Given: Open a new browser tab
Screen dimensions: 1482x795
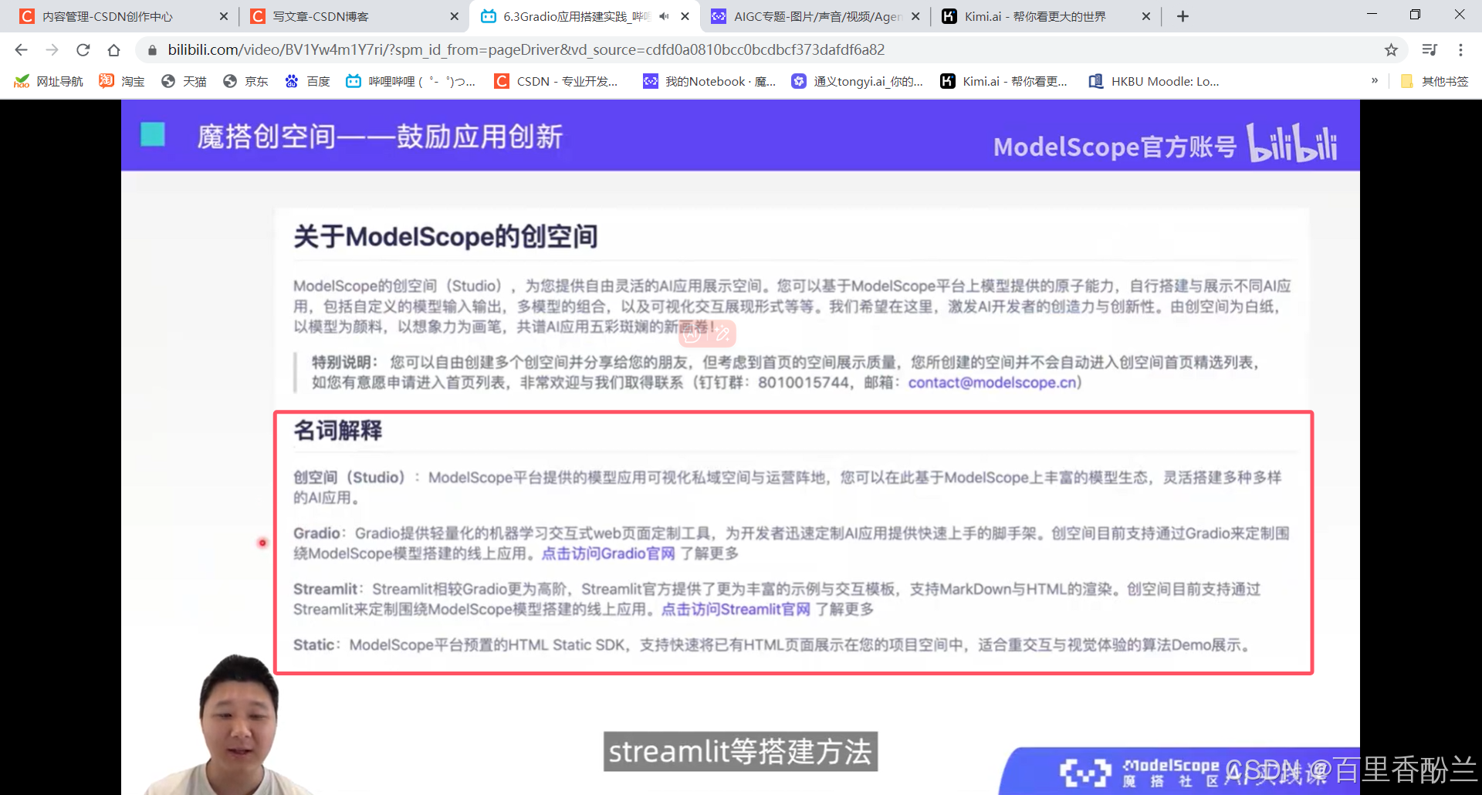Looking at the screenshot, I should pos(1183,16).
